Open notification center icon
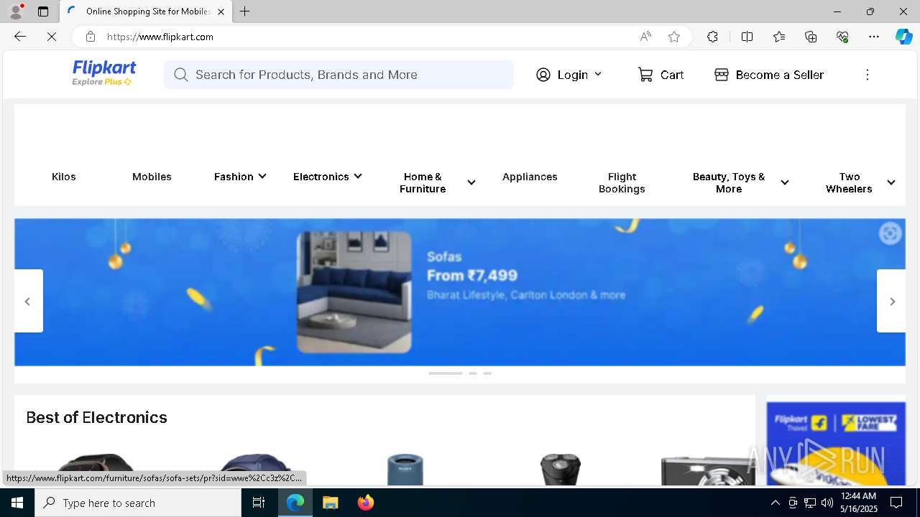Screen dimensions: 920x517 896,503
